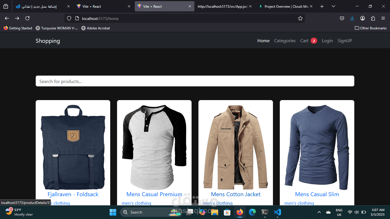Image resolution: width=390 pixels, height=219 pixels.
Task: Open the Firefox application hamburger menu
Action: (383, 18)
